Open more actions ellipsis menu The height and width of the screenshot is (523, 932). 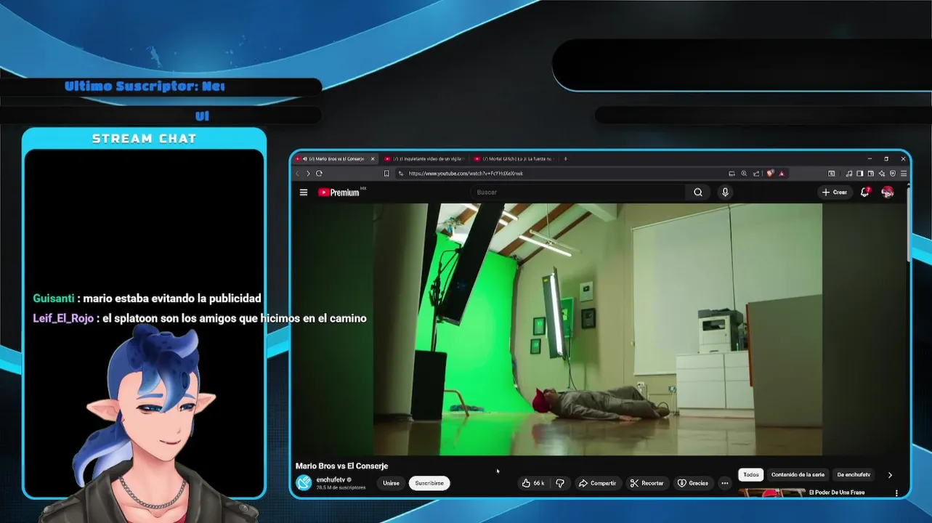[x=724, y=483]
